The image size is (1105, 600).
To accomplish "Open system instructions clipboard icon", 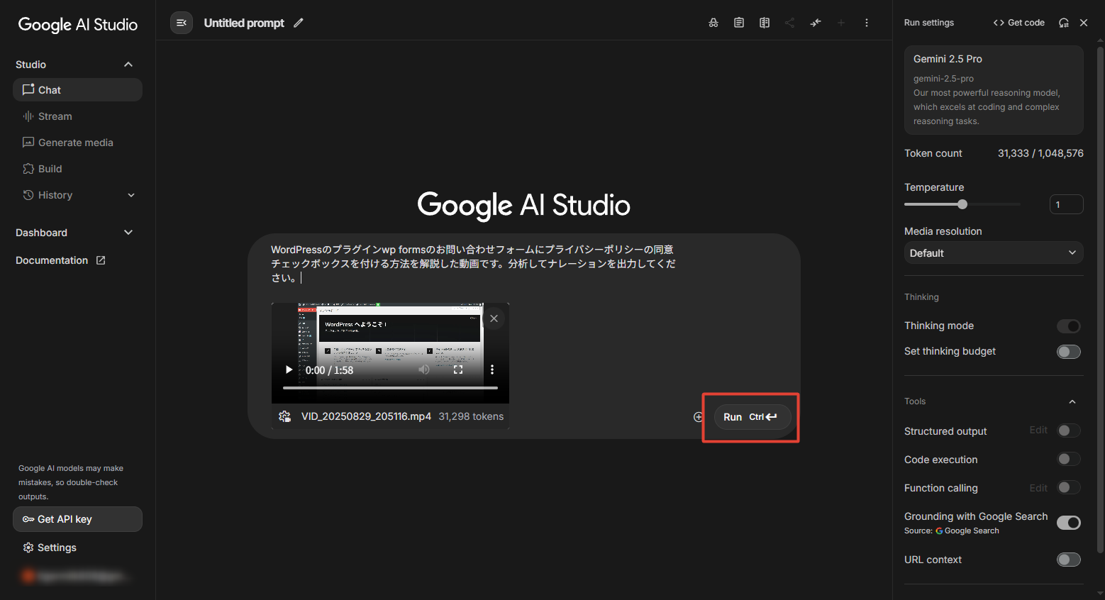I will [x=739, y=23].
